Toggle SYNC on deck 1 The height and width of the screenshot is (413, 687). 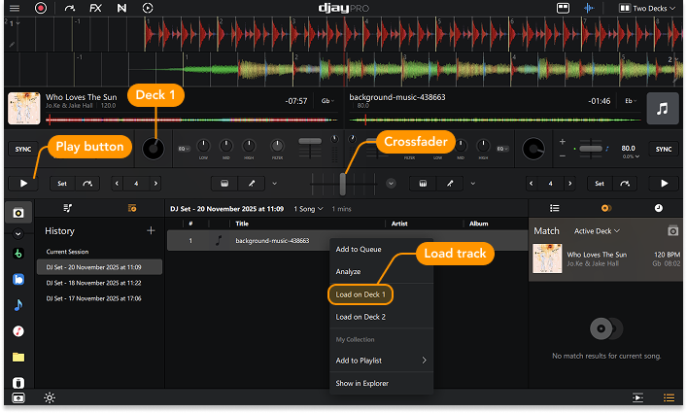point(23,149)
